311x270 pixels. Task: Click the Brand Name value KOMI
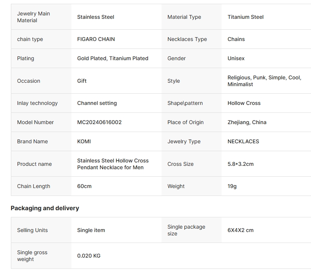coord(84,141)
